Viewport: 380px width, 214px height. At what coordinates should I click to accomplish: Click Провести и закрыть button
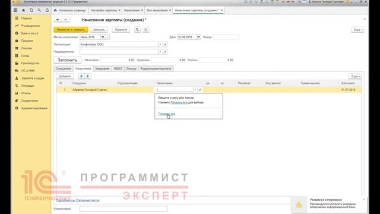pos(71,30)
